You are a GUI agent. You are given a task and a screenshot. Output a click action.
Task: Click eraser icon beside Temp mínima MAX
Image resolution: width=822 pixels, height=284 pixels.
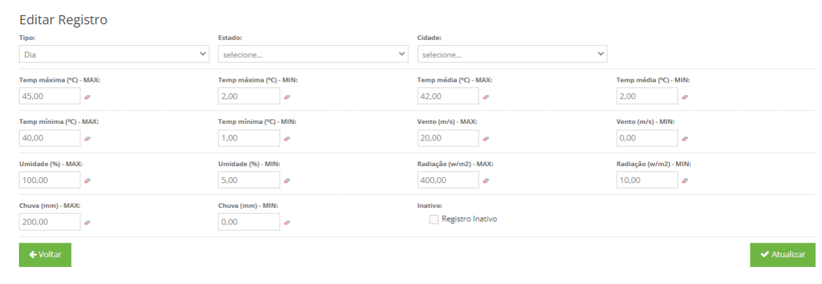tap(87, 138)
